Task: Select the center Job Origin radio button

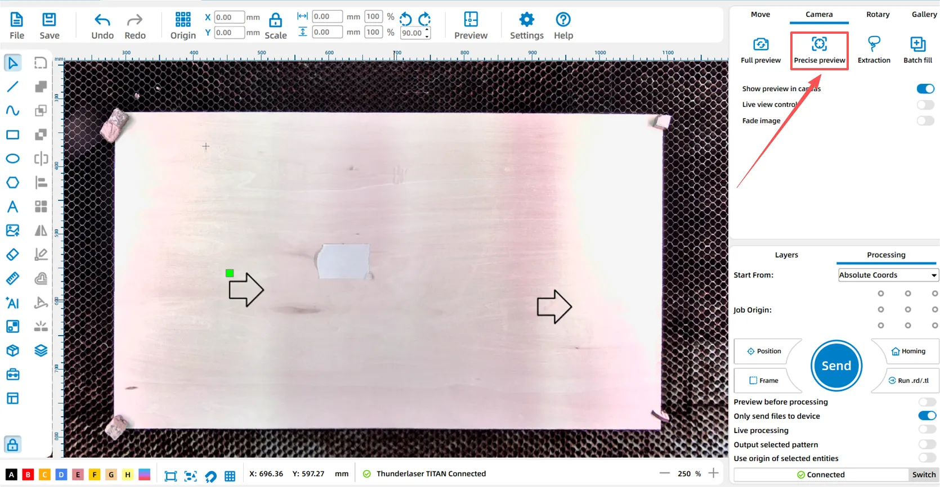Action: tap(907, 310)
